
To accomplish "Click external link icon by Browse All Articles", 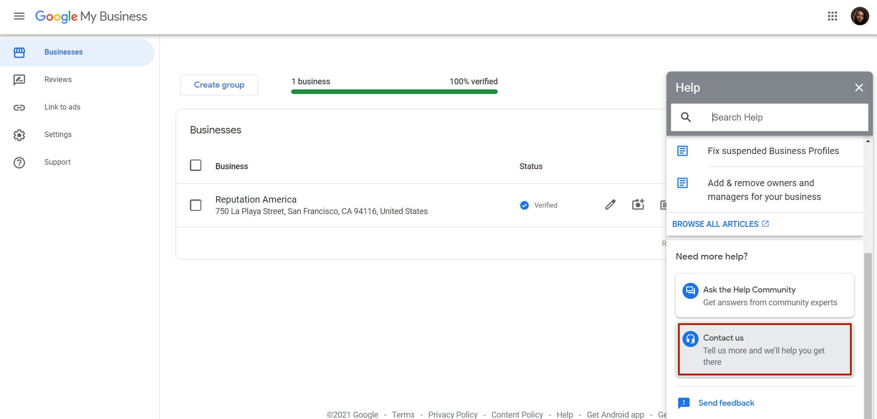I will tap(765, 224).
